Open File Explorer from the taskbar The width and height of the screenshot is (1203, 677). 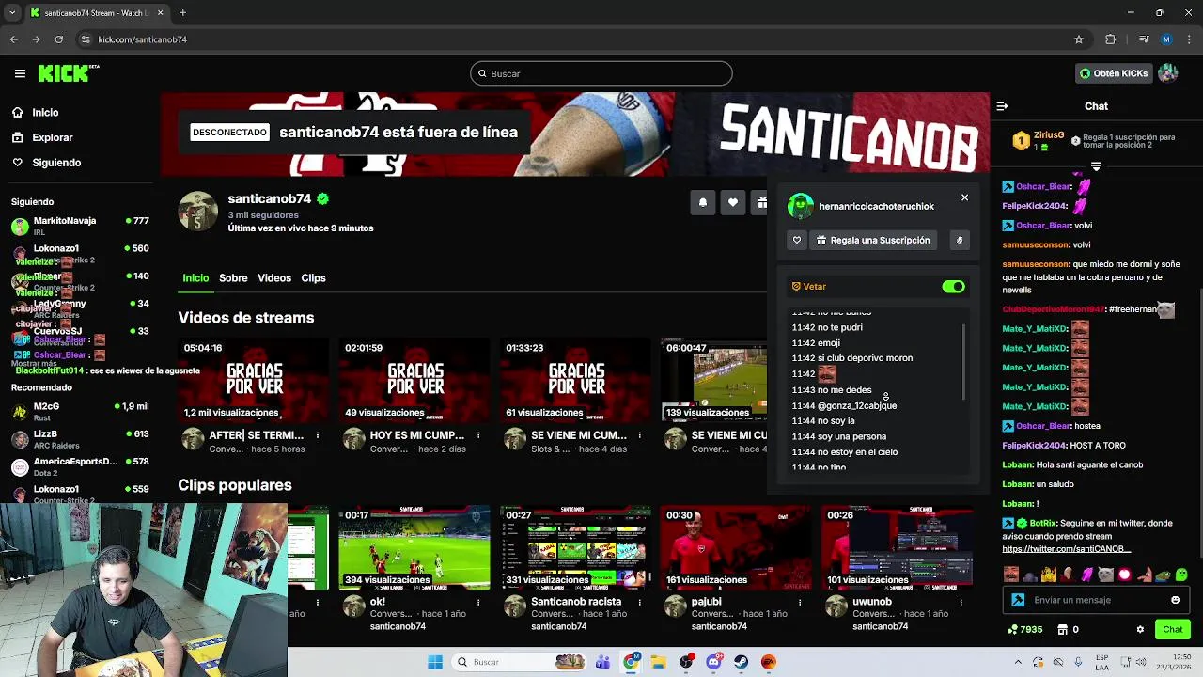(x=659, y=662)
